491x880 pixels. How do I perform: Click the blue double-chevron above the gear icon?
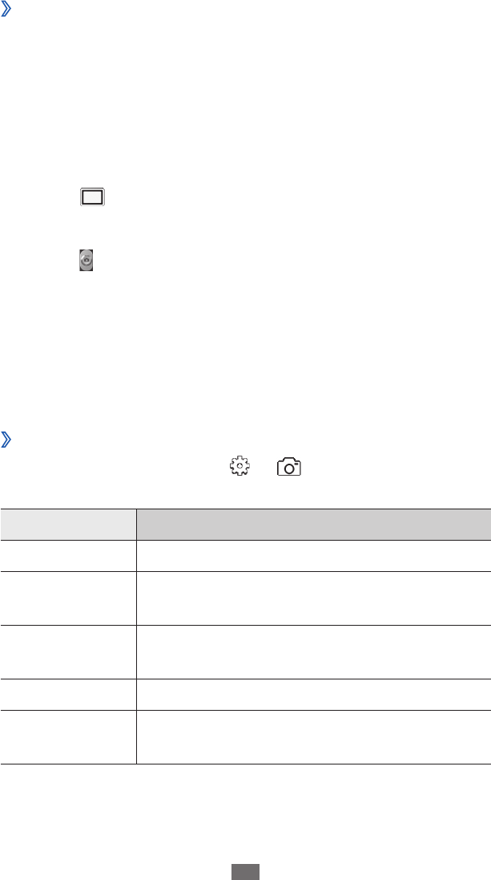click(6, 440)
